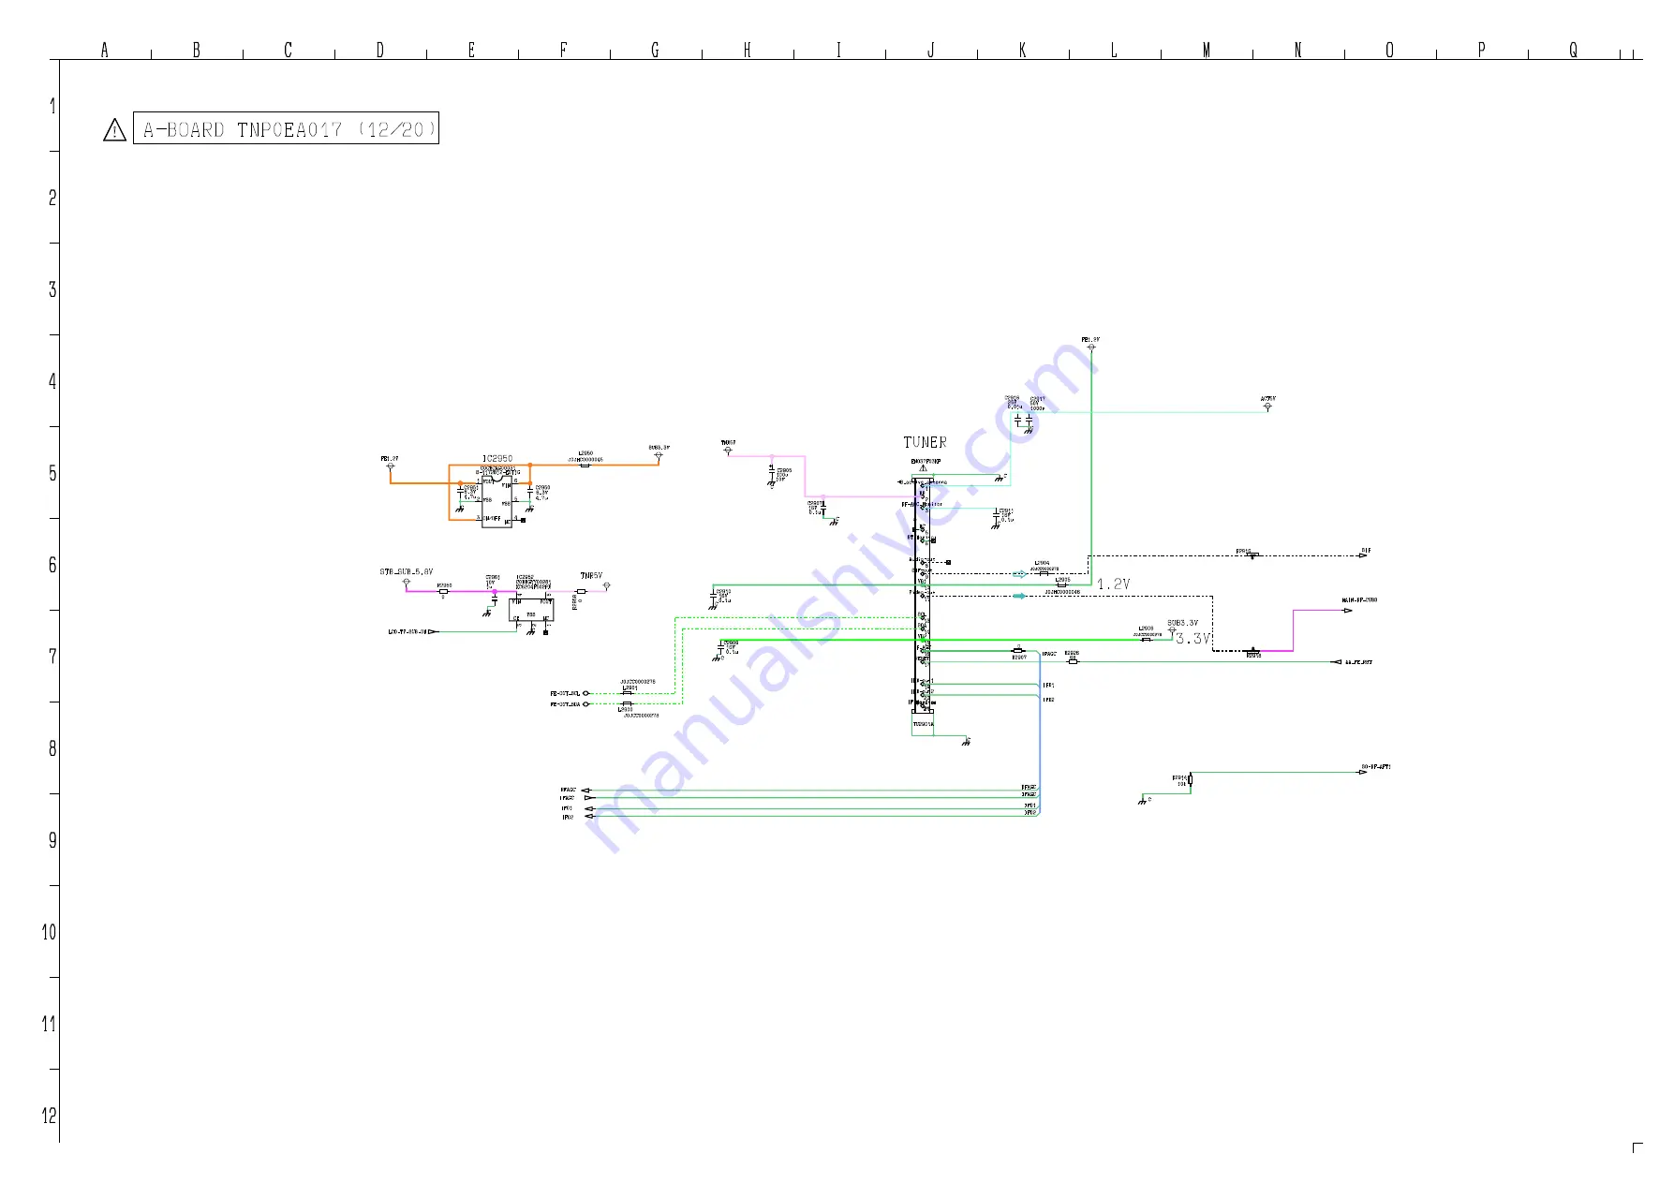The height and width of the screenshot is (1183, 1674).
Task: Click the IFD1 label beside the tuner
Action: point(1048,686)
